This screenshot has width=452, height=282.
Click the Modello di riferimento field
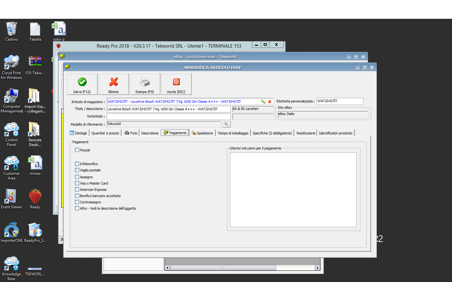pyautogui.click(x=164, y=124)
